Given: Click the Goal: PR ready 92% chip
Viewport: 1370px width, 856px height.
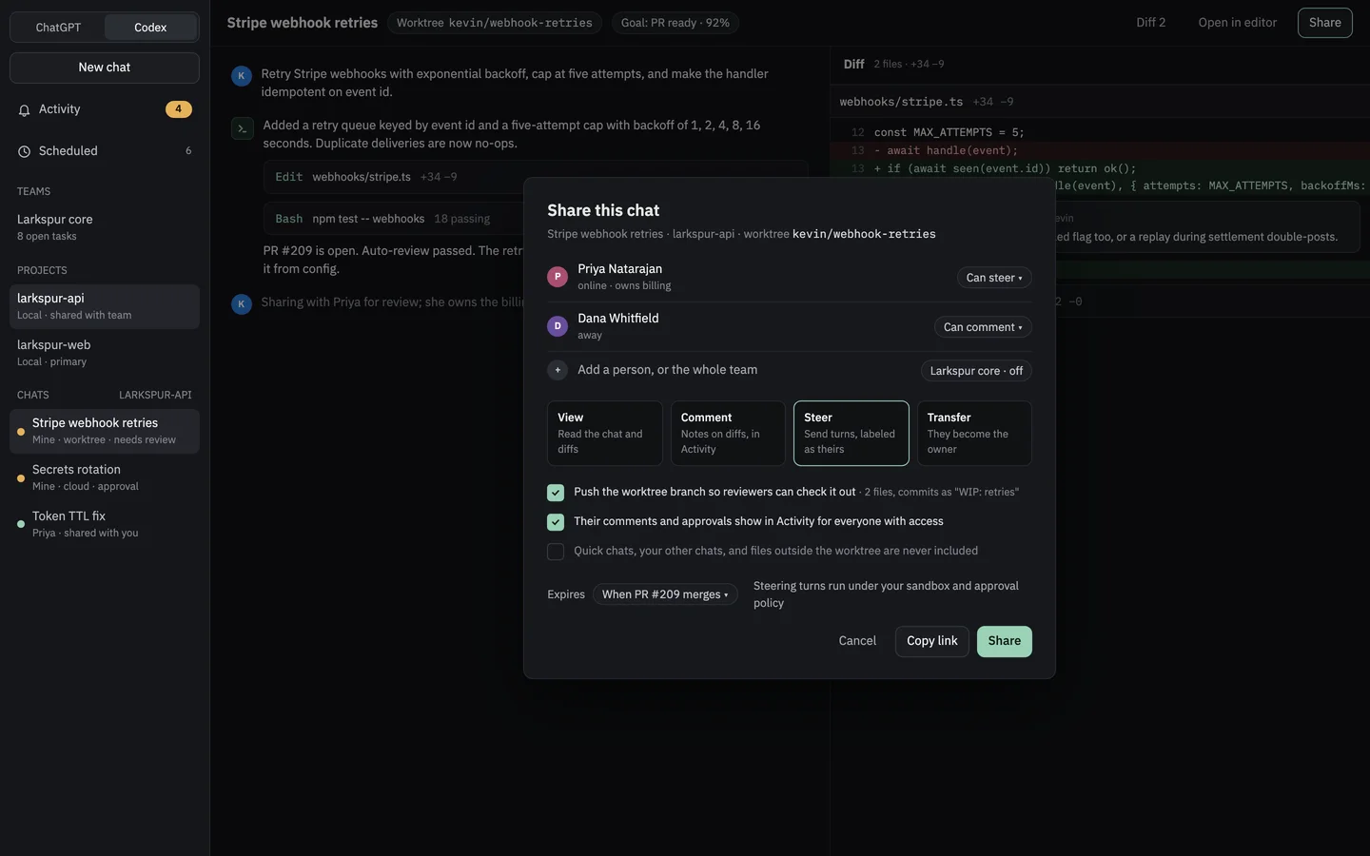Looking at the screenshot, I should (x=675, y=23).
